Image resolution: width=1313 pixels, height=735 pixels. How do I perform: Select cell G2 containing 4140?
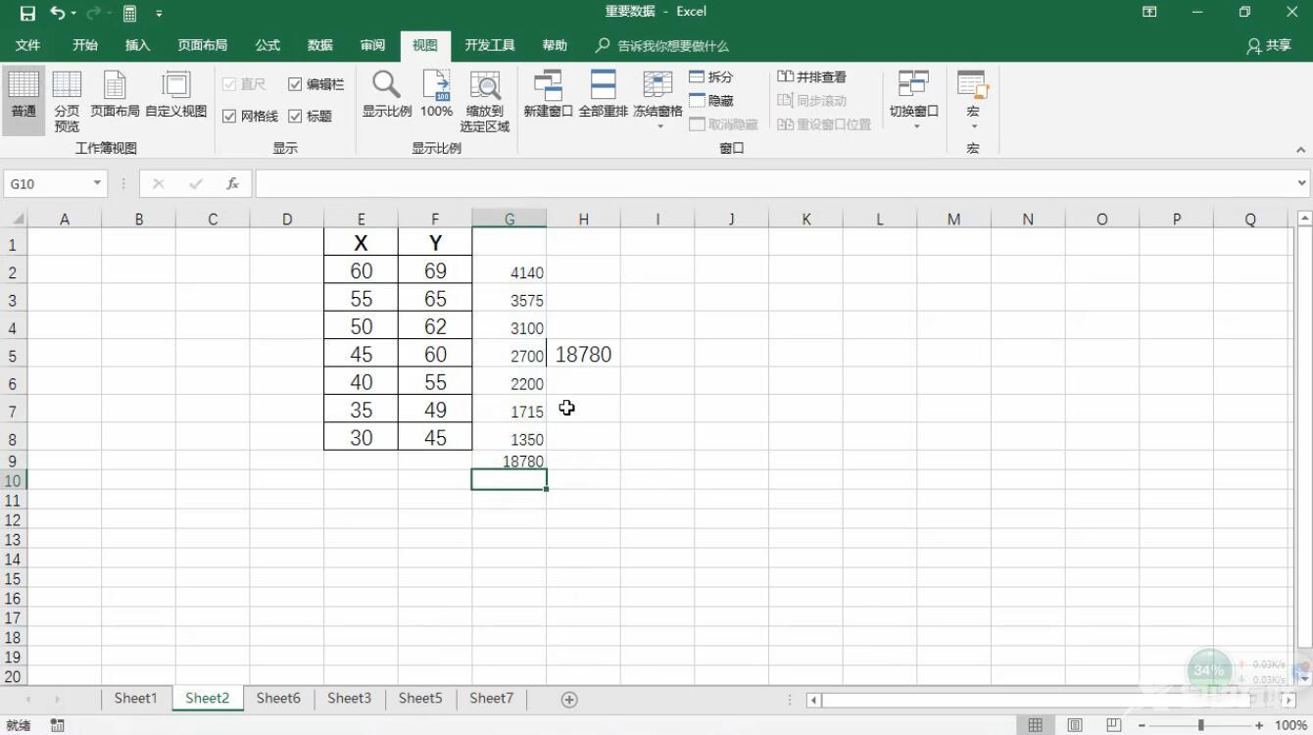coord(510,271)
